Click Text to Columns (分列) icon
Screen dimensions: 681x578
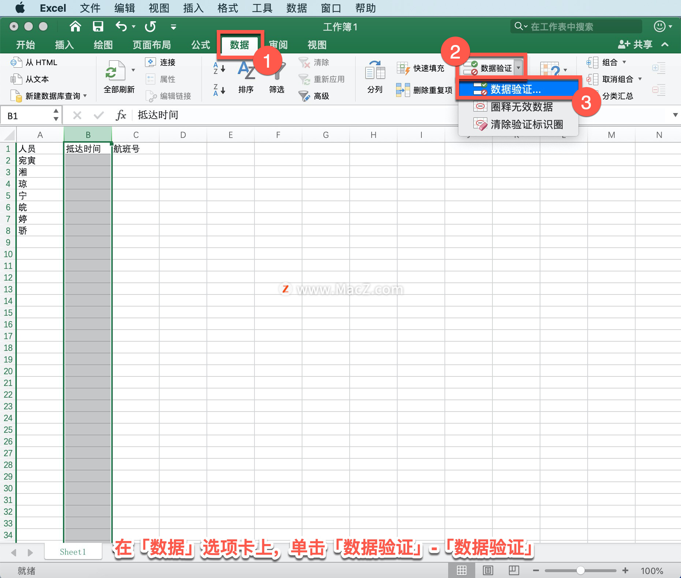(375, 77)
